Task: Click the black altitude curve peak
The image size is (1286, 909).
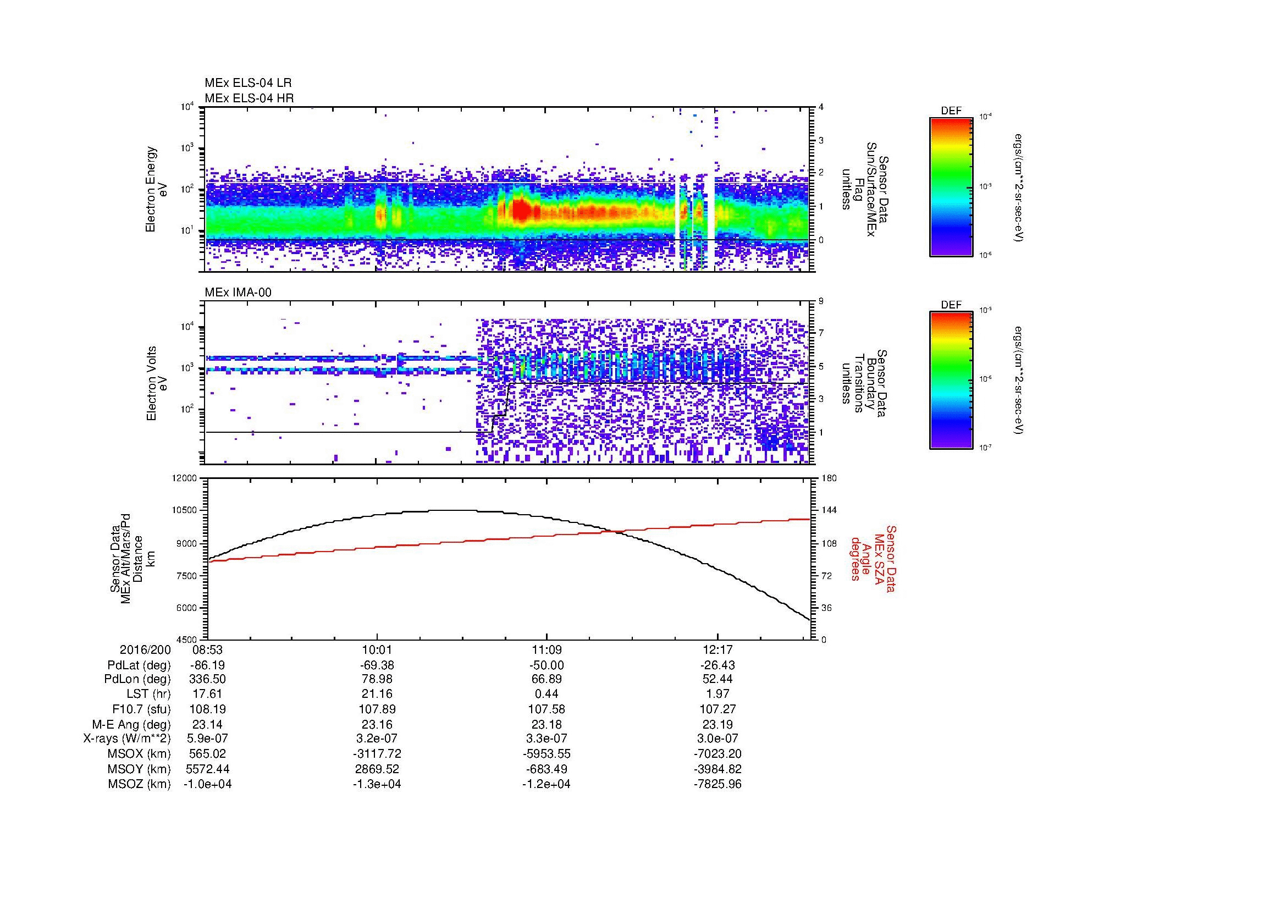Action: click(452, 510)
